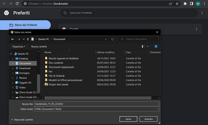The image size is (208, 125).
Task: Click Documenti in the path bar
Action: click(x=59, y=39)
